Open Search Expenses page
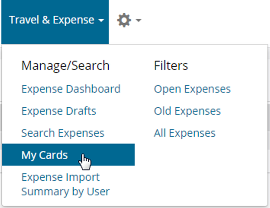The height and width of the screenshot is (208, 270). point(63,133)
